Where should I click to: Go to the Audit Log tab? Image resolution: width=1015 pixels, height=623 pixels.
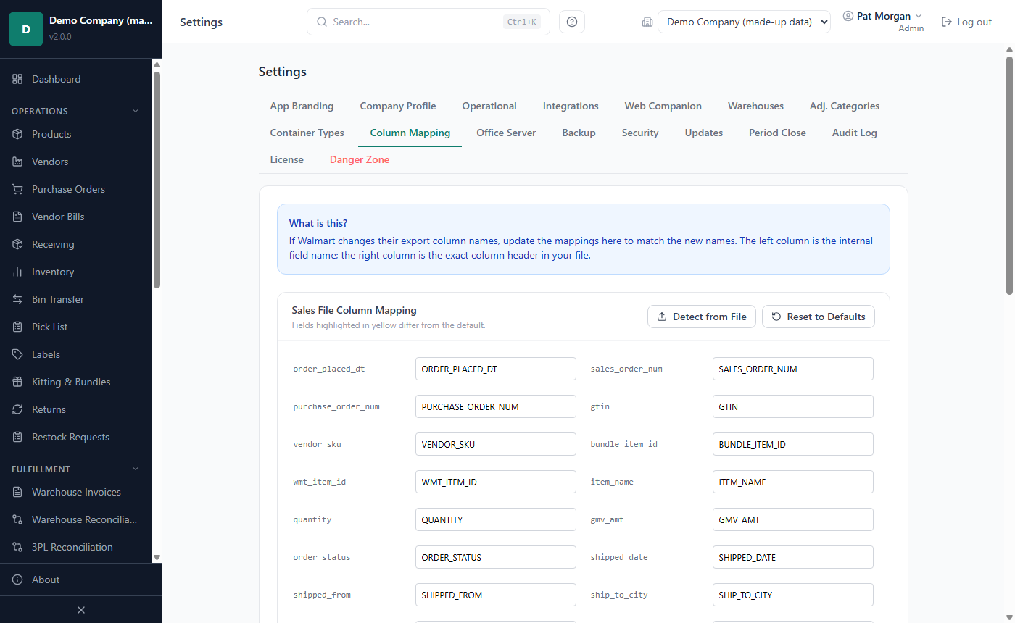pos(855,133)
